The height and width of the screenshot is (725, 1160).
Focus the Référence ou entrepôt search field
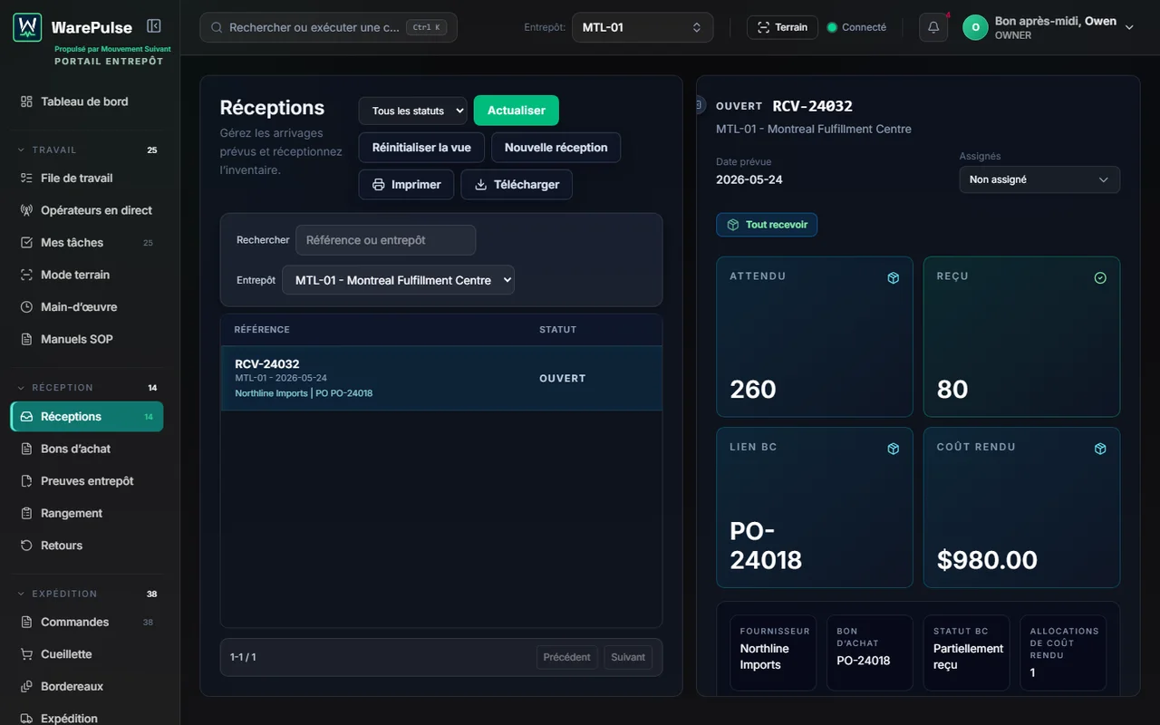385,240
